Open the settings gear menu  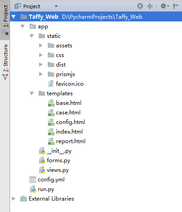coord(165,6)
